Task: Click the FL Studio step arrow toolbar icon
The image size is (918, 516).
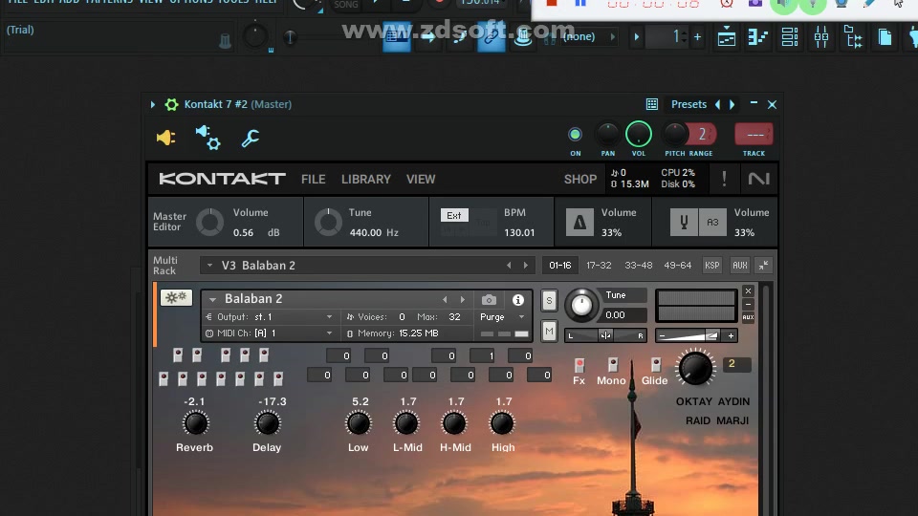Action: [428, 37]
